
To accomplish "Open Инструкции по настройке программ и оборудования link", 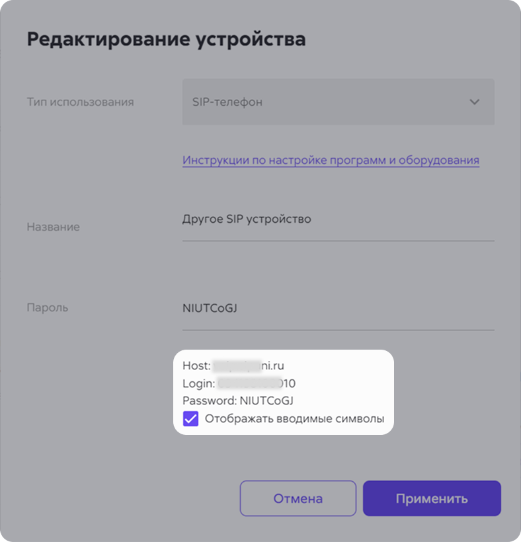I will click(331, 160).
